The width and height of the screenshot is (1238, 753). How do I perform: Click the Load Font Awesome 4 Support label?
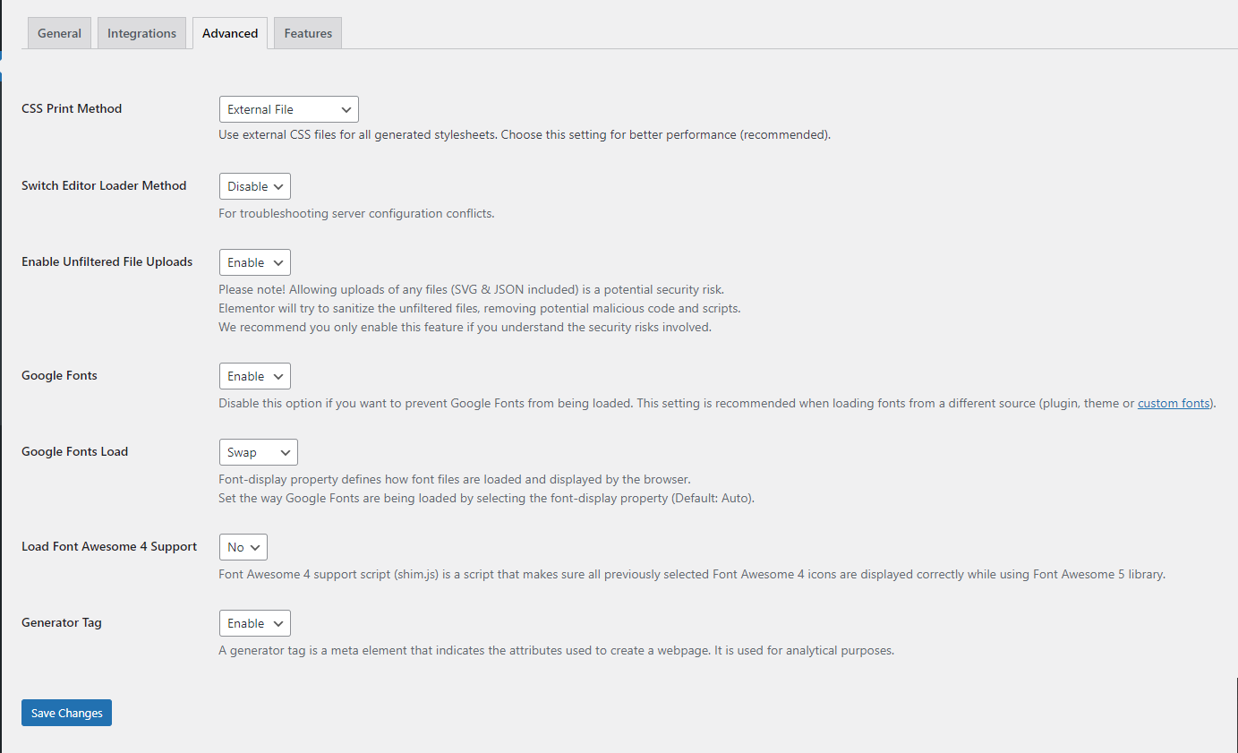pos(109,546)
